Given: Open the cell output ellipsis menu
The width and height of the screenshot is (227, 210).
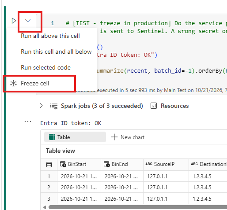Looking at the screenshot, I should [28, 122].
